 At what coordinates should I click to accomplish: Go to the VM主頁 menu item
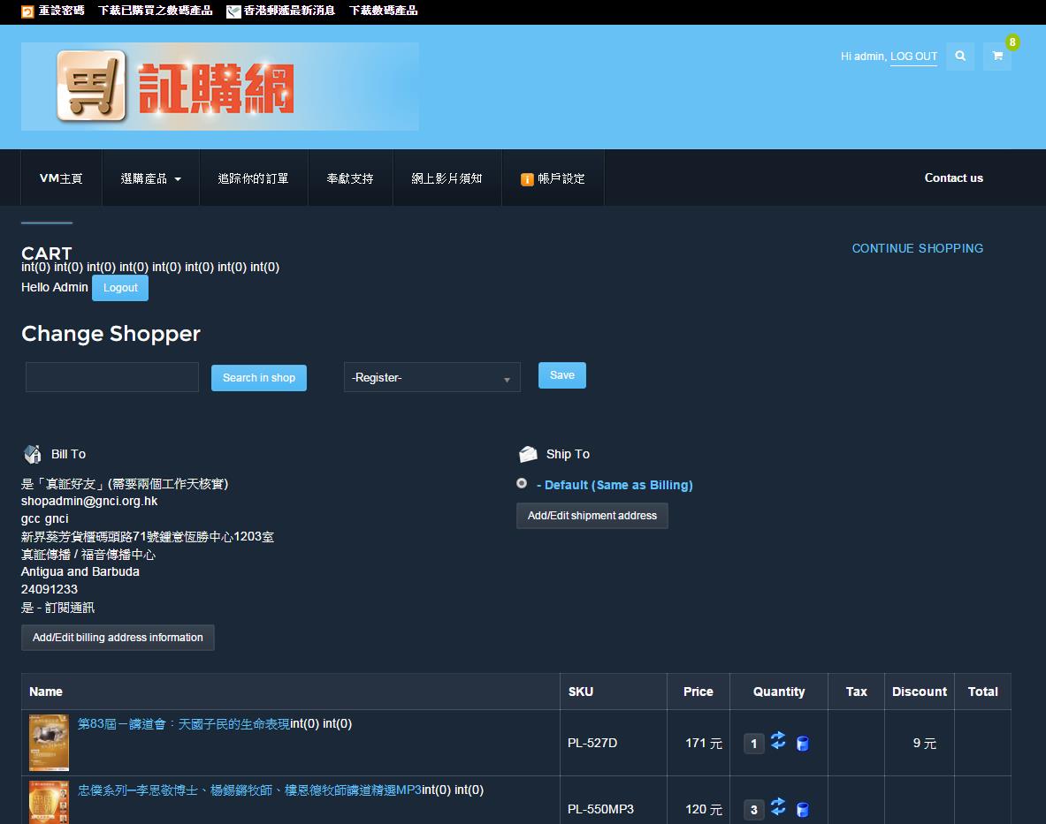click(x=61, y=178)
